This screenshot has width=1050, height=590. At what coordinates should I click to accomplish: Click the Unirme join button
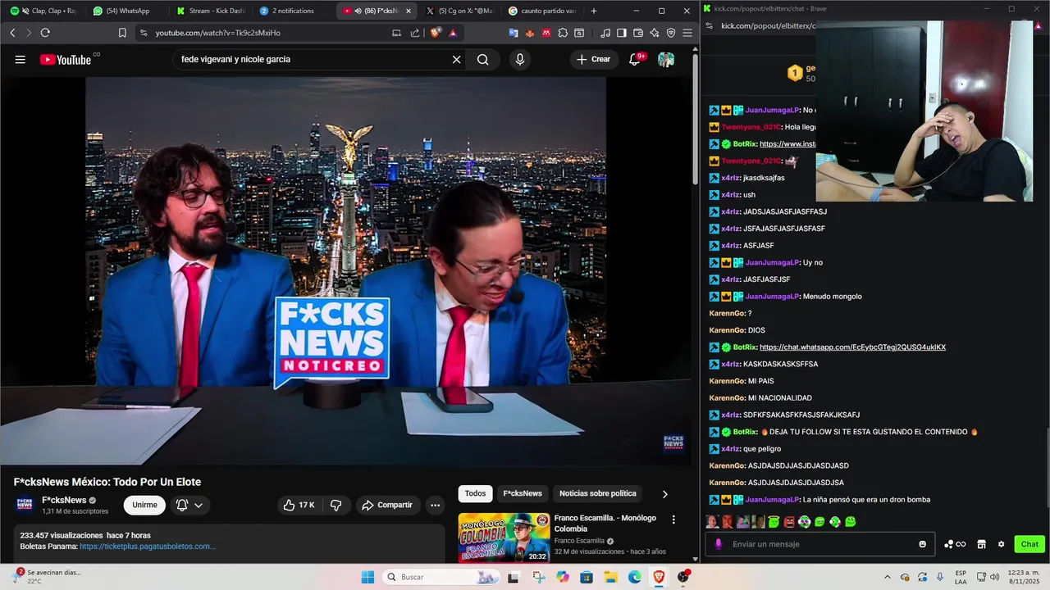click(144, 505)
